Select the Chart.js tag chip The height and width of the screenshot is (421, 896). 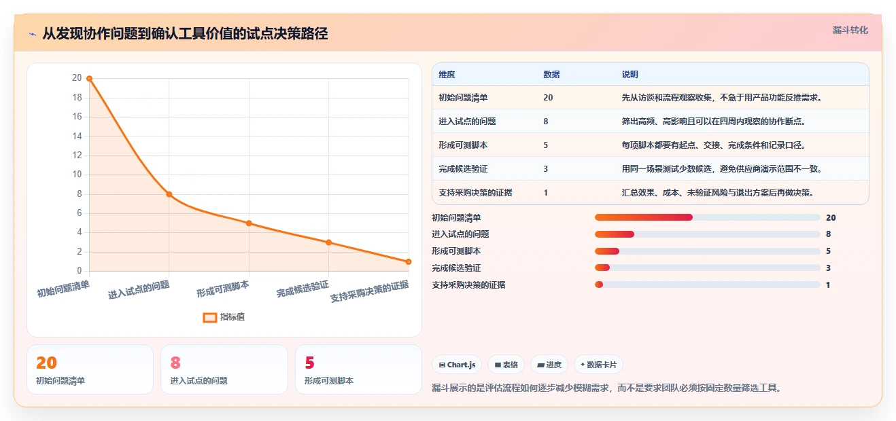point(457,365)
